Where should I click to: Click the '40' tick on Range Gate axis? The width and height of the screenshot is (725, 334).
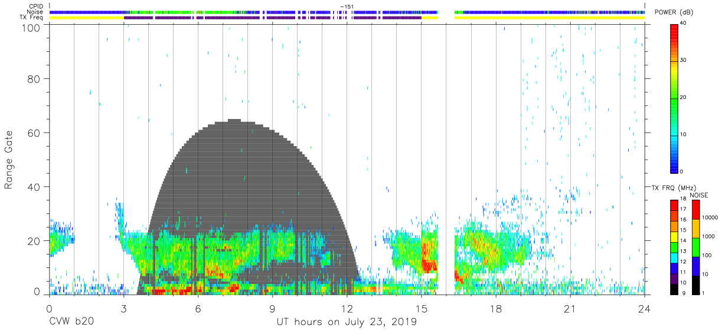(35, 187)
